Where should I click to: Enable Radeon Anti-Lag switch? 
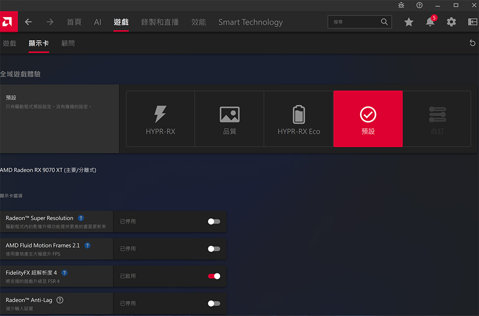tap(214, 303)
